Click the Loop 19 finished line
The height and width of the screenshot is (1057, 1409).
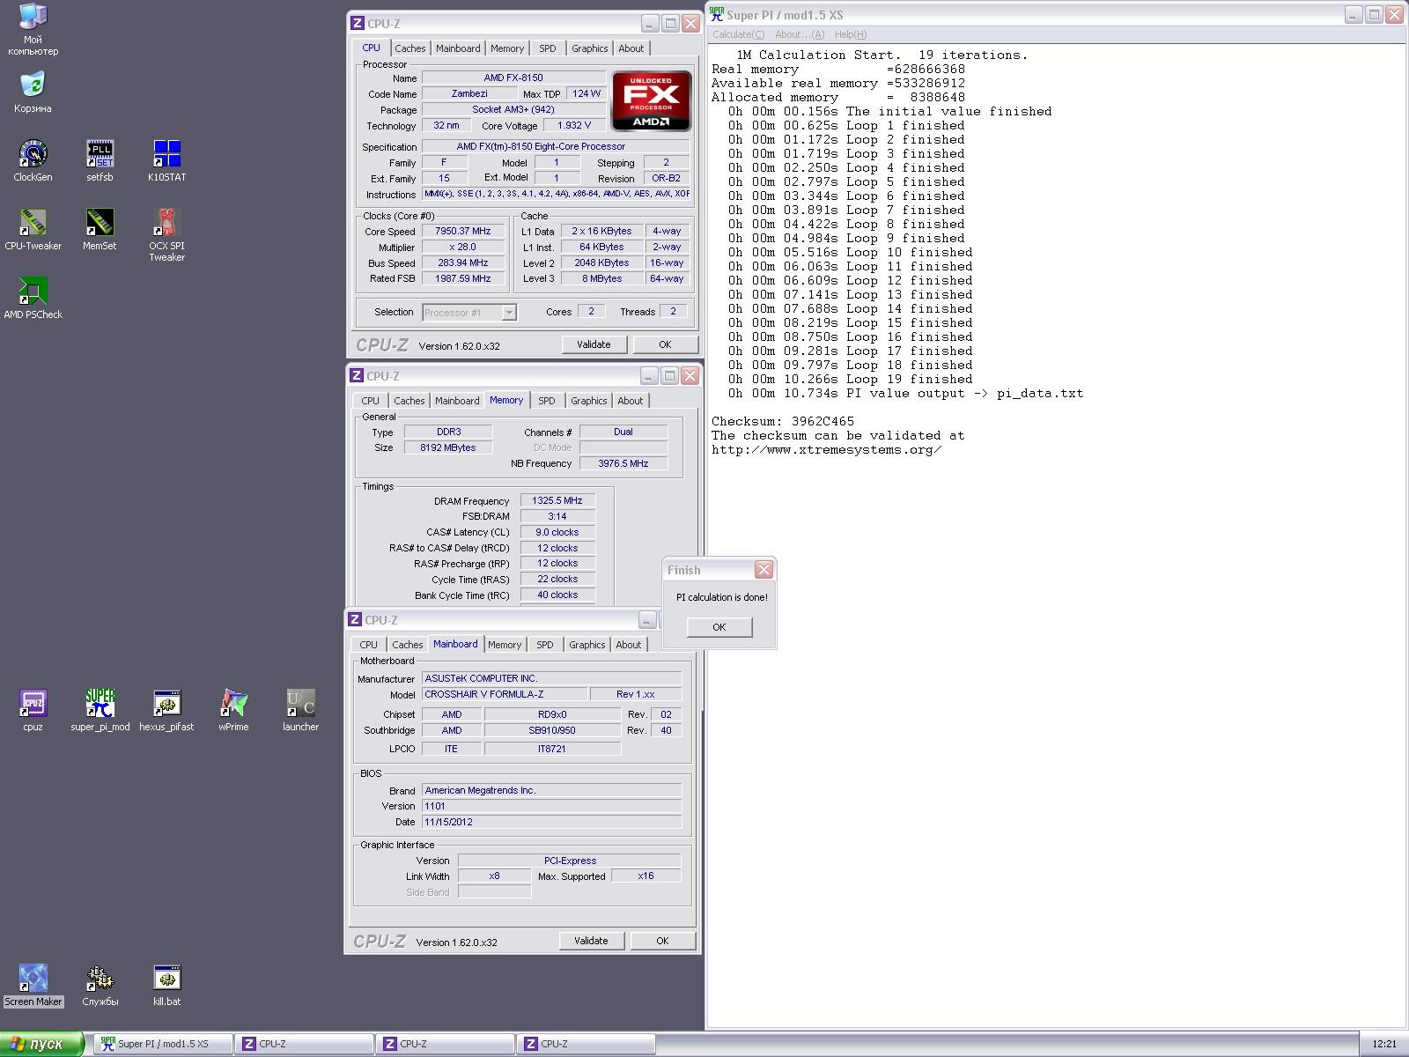point(850,380)
